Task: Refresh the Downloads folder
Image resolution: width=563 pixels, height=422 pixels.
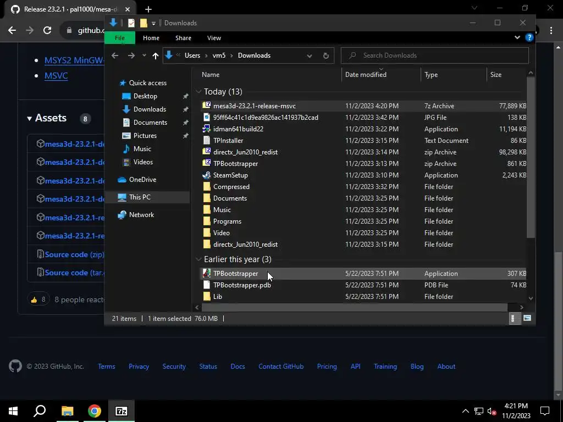Action: (x=325, y=55)
